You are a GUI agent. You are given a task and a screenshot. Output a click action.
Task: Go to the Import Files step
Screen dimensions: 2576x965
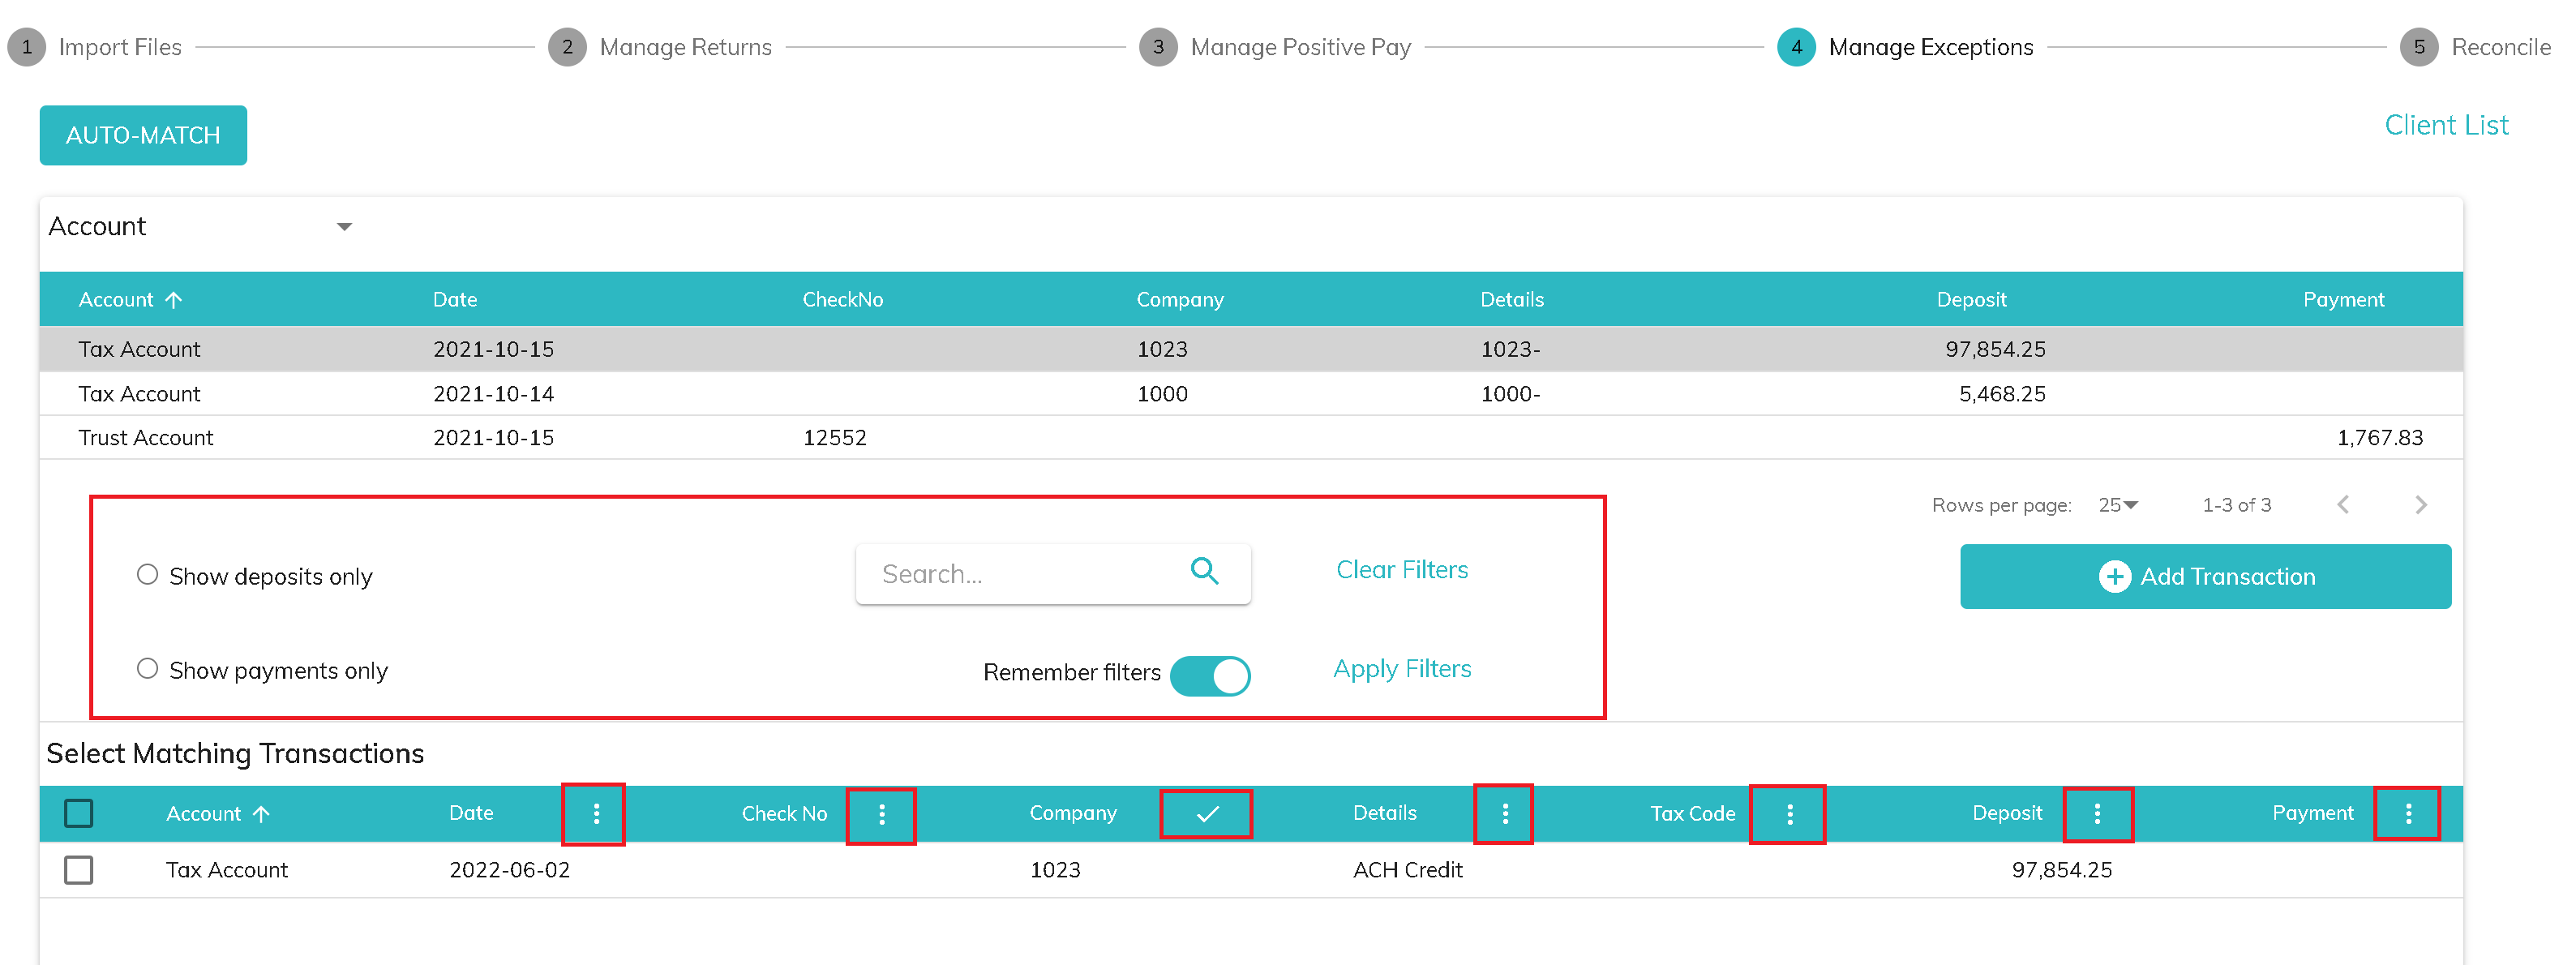tap(120, 47)
